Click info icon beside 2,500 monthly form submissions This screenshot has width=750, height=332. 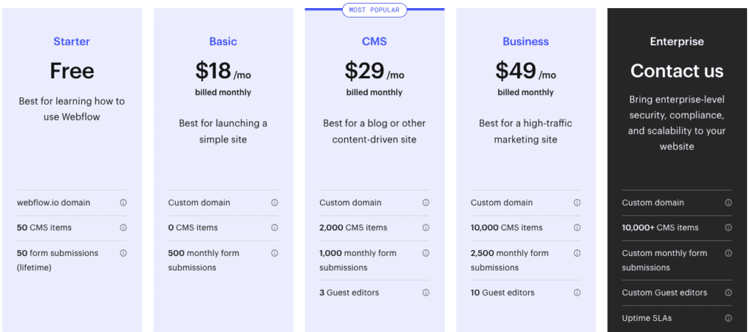point(577,253)
